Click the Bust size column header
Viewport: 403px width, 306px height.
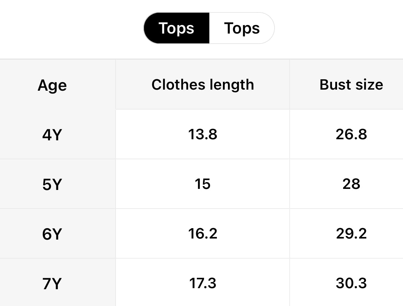351,85
